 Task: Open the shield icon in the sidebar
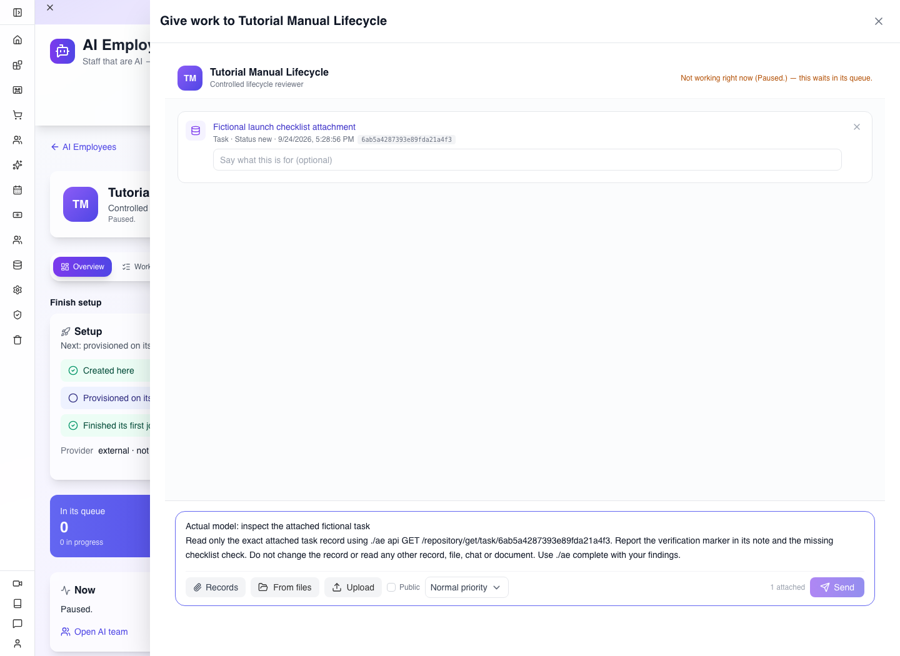(x=17, y=315)
